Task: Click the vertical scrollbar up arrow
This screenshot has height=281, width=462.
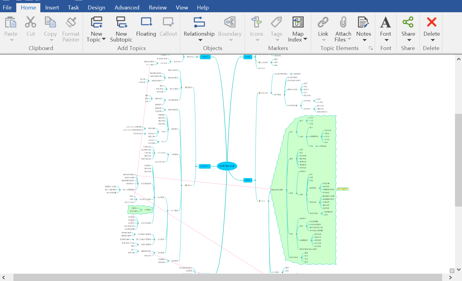Action: (x=458, y=59)
